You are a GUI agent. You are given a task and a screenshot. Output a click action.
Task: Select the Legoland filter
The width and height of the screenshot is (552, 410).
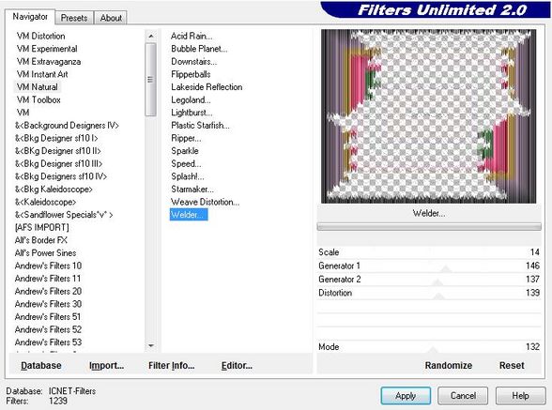(191, 100)
